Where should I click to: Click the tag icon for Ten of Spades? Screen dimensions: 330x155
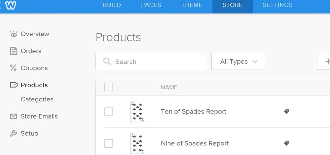click(286, 112)
